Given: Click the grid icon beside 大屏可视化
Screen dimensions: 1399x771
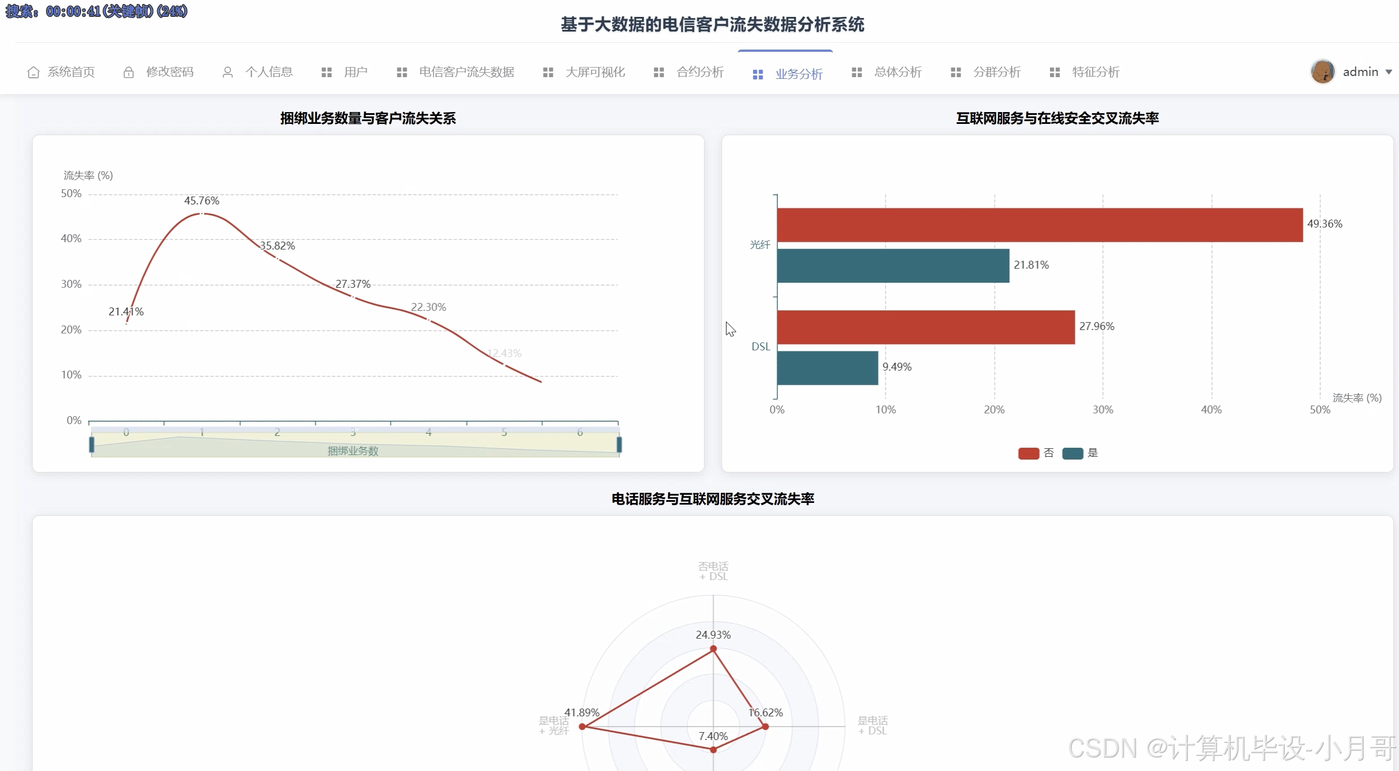Looking at the screenshot, I should coord(548,72).
